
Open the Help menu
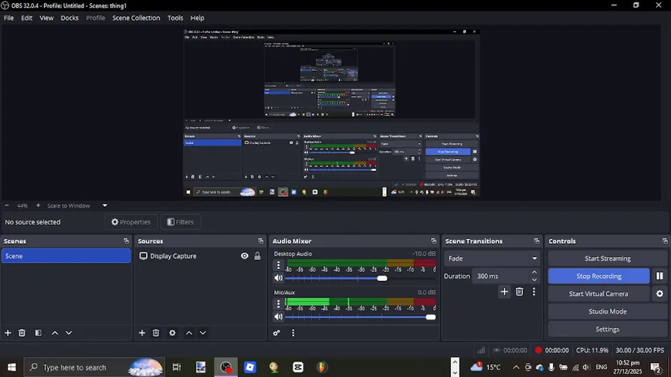[198, 18]
